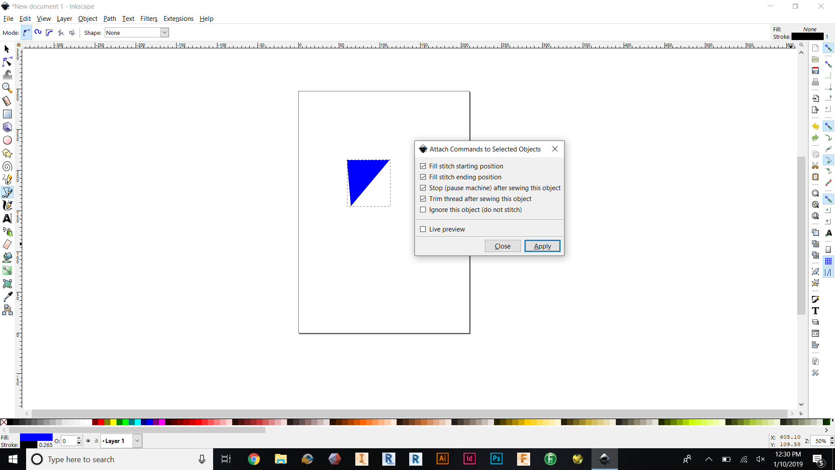Screen dimensions: 835x470
Task: Select the Dropper color picker tool
Action: [x=7, y=297]
